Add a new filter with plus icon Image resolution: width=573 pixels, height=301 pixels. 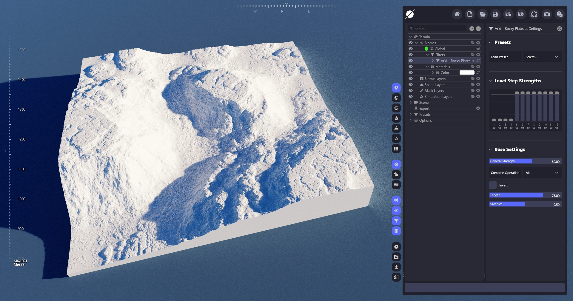tap(478, 55)
